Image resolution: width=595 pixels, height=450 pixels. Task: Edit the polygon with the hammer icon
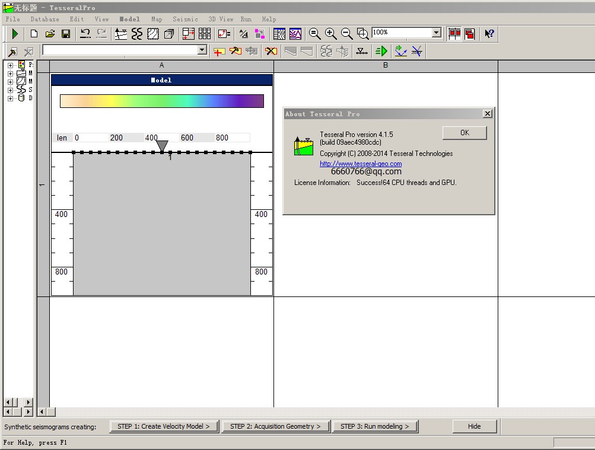[236, 52]
